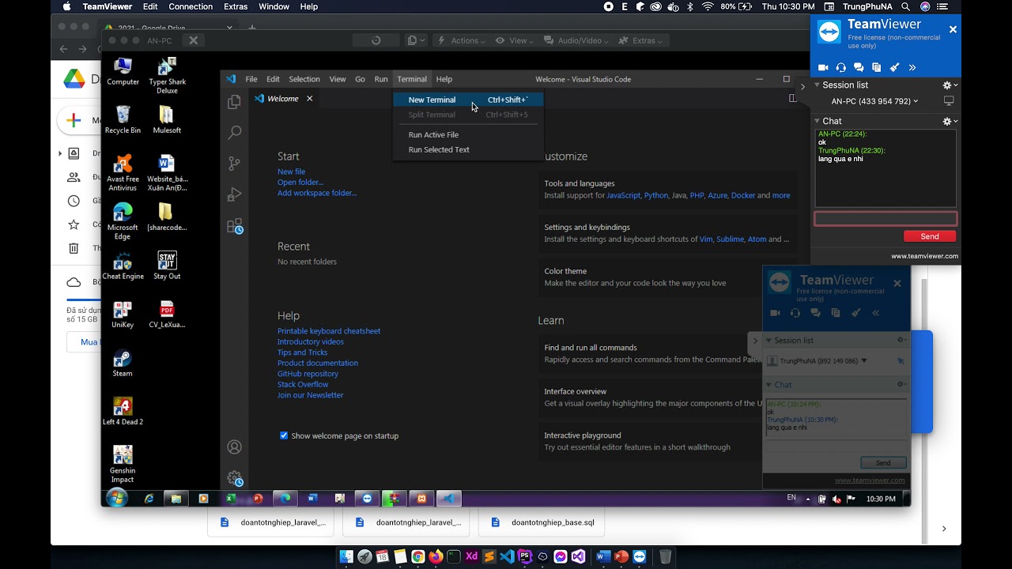Open the Extensions view in VS Code
The image size is (1012, 569).
(234, 226)
